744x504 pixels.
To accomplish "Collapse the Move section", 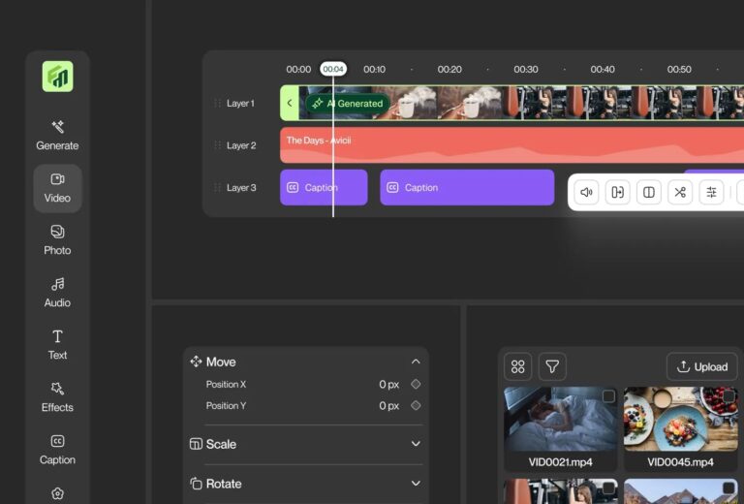I will tap(416, 362).
